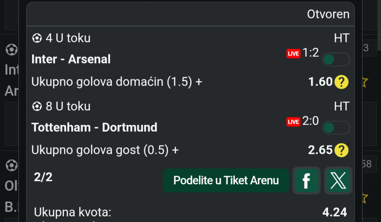The image size is (381, 222).
Task: Click the soccer ball icon beside "4 U toku"
Action: click(37, 38)
